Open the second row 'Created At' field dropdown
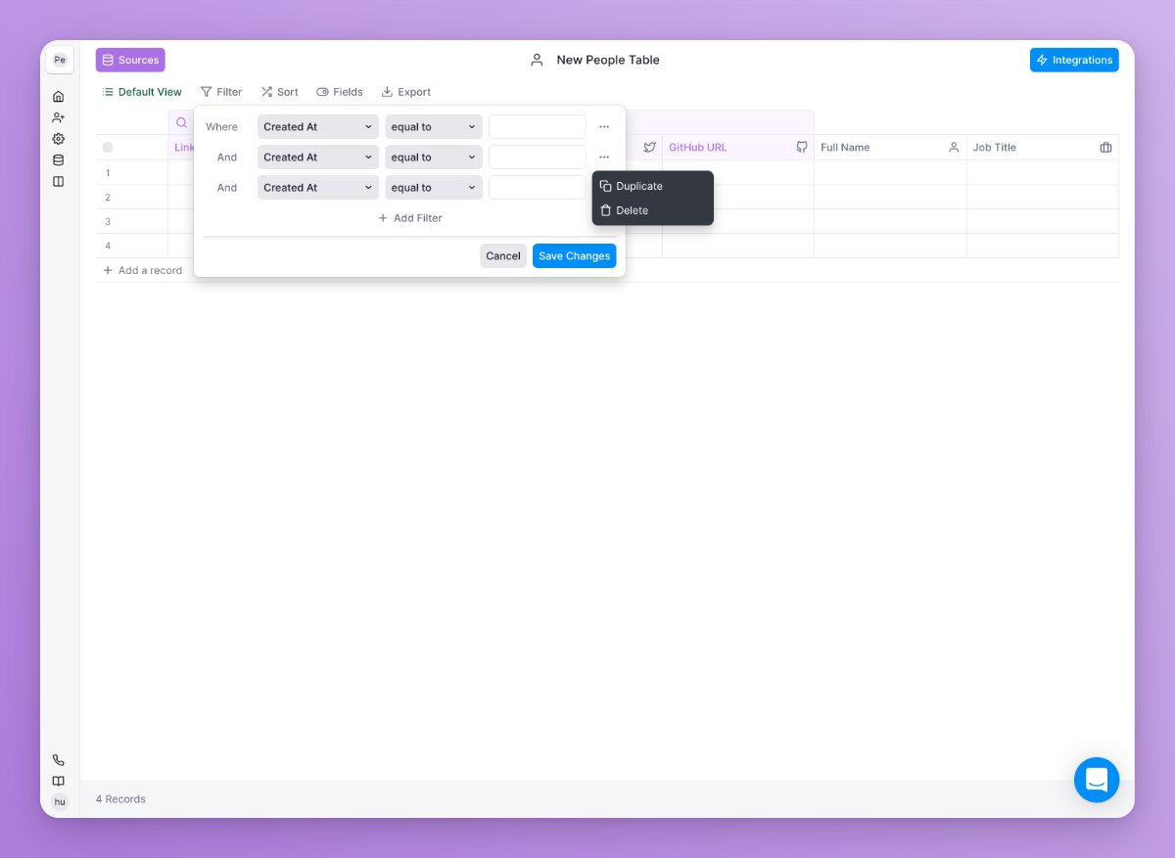This screenshot has width=1175, height=858. 318,158
